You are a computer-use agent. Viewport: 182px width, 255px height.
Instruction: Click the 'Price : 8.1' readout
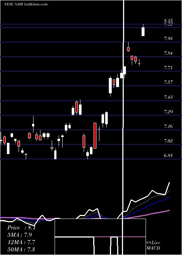(21, 228)
